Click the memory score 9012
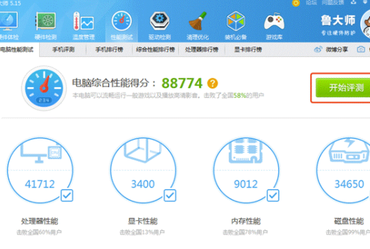The image size is (370, 249). (246, 184)
